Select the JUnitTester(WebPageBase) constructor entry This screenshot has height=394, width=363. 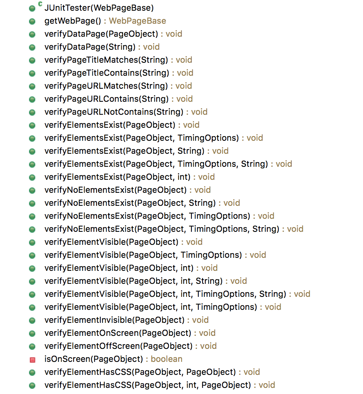99,8
